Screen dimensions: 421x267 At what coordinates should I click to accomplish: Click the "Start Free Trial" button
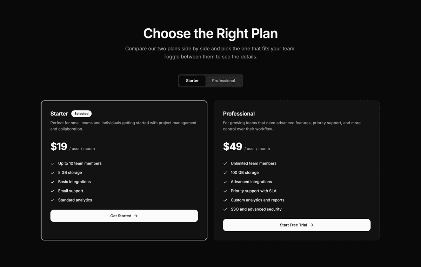296,225
